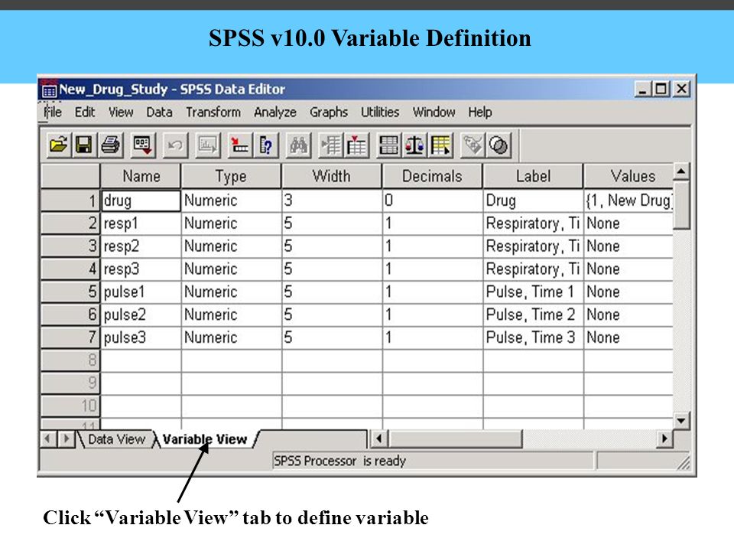Click the '{1, New Drug}' values cell
The width and height of the screenshot is (734, 551).
[628, 201]
